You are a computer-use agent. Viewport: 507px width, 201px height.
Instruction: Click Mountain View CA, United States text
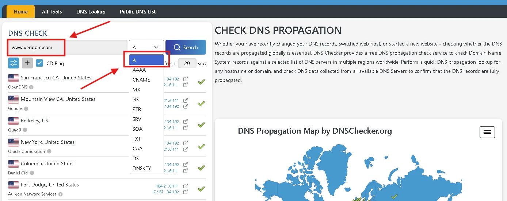[x=58, y=99]
